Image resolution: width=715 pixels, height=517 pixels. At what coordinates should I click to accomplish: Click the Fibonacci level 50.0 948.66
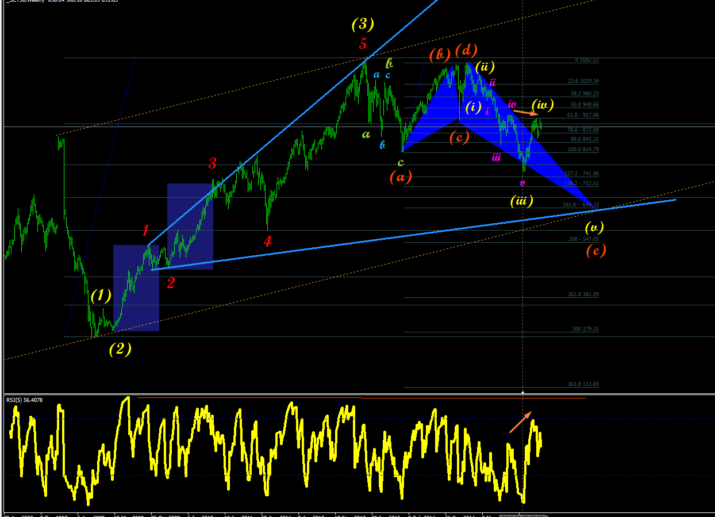[x=585, y=105]
